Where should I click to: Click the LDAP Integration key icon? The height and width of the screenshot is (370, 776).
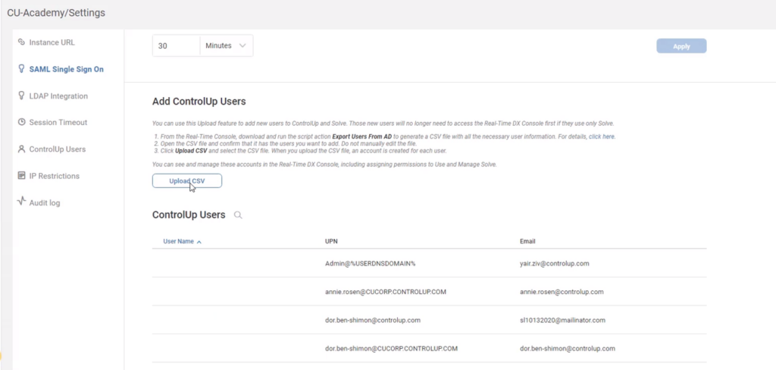click(x=21, y=96)
